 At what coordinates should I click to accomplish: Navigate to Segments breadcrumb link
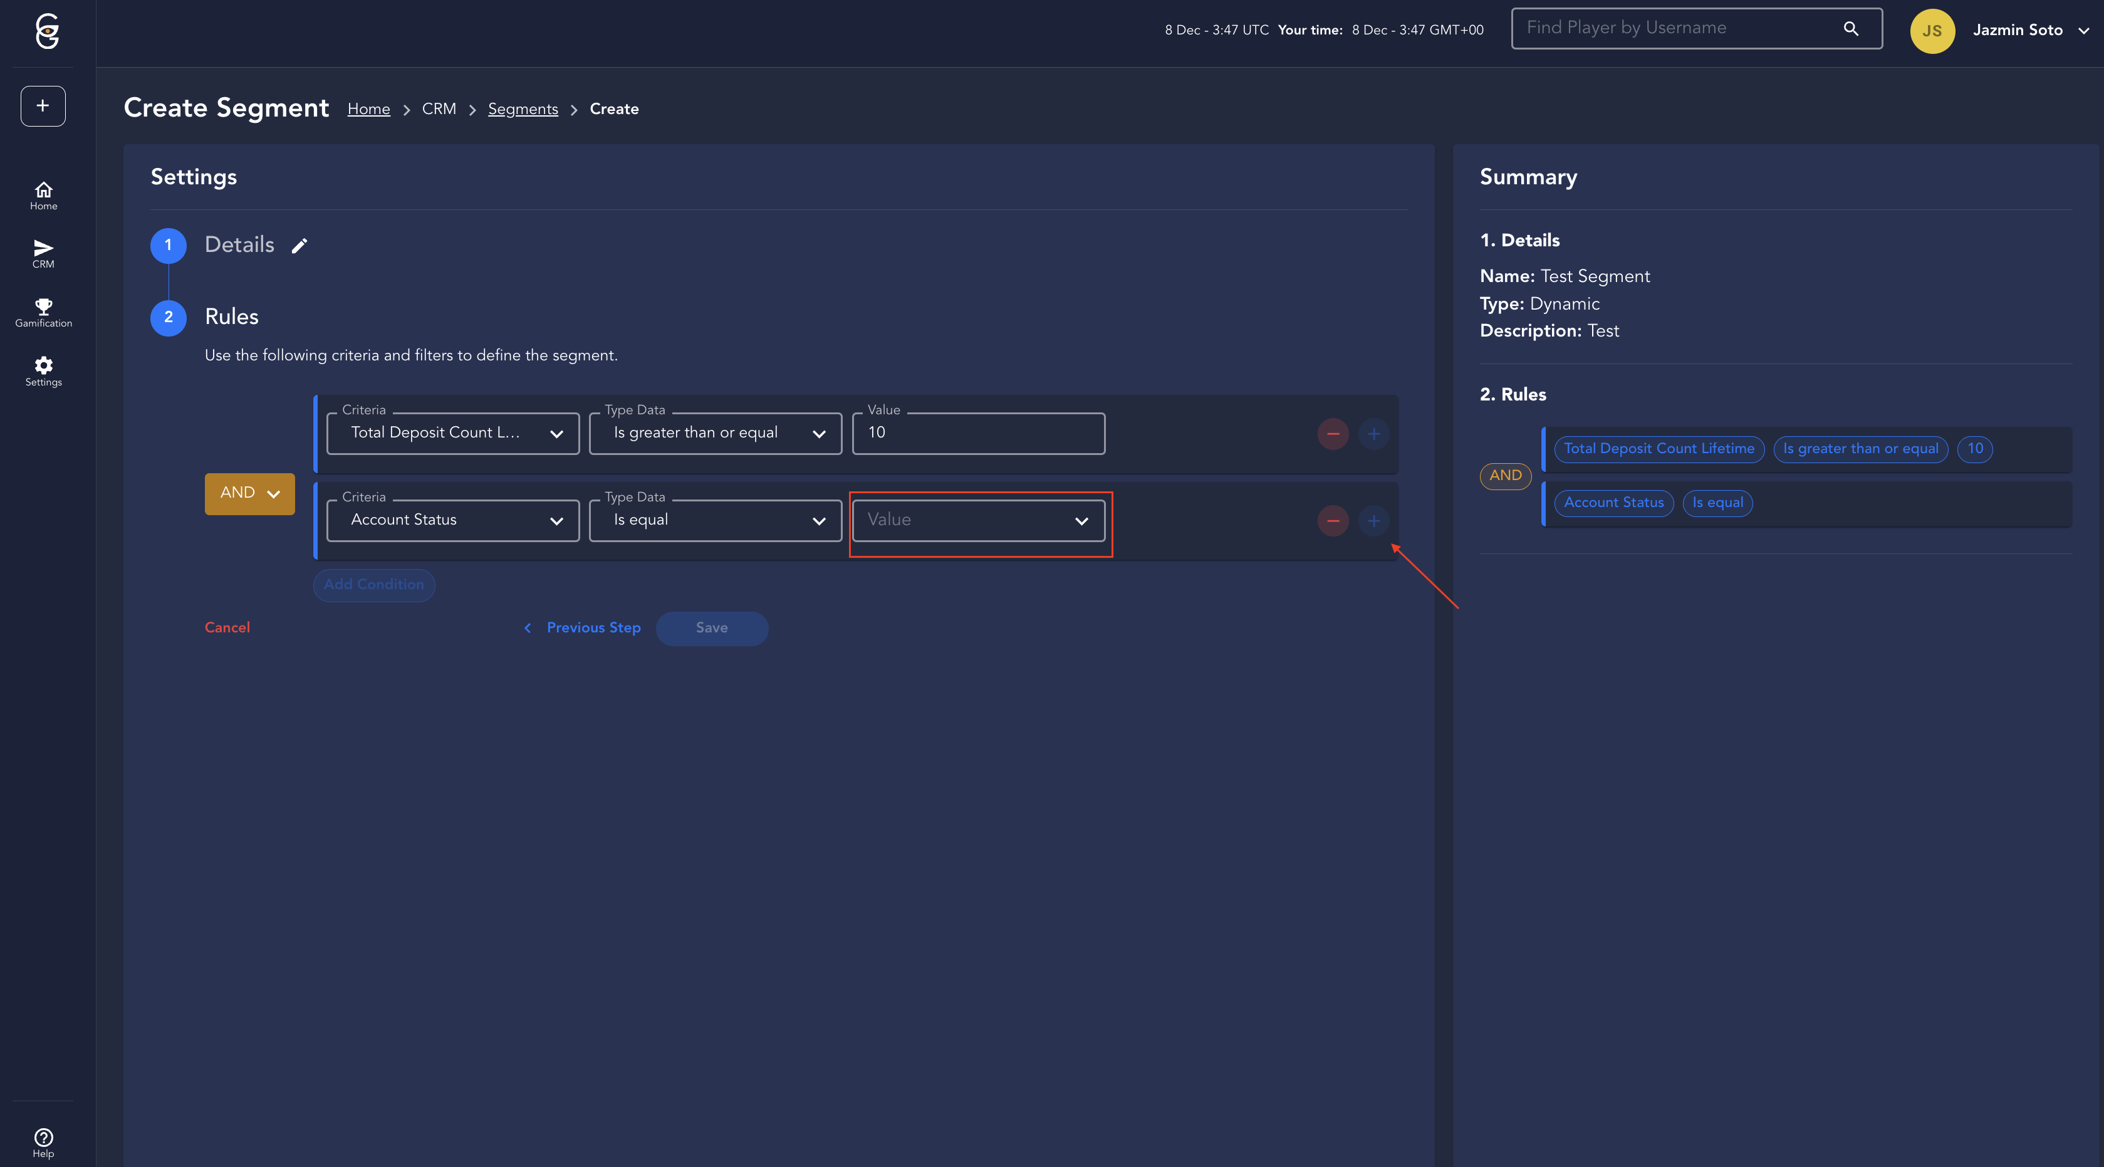pos(523,108)
